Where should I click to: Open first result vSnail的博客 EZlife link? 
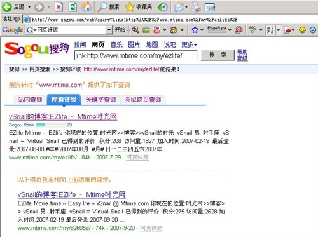pos(63,117)
